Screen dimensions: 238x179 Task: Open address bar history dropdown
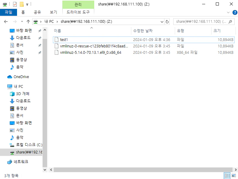(162, 22)
